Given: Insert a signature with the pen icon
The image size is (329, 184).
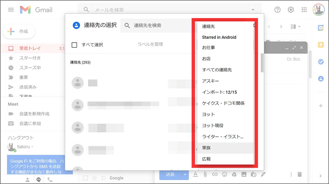Looking at the screenshot, I should tap(263, 174).
